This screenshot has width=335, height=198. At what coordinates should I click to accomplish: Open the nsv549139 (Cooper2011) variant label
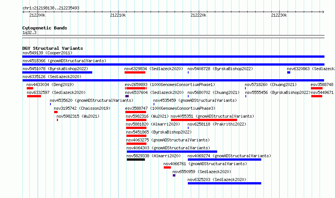point(47,53)
